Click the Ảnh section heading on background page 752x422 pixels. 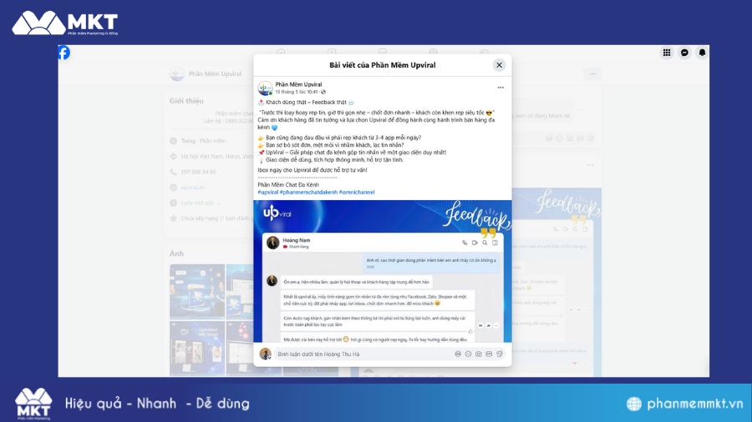click(x=176, y=254)
